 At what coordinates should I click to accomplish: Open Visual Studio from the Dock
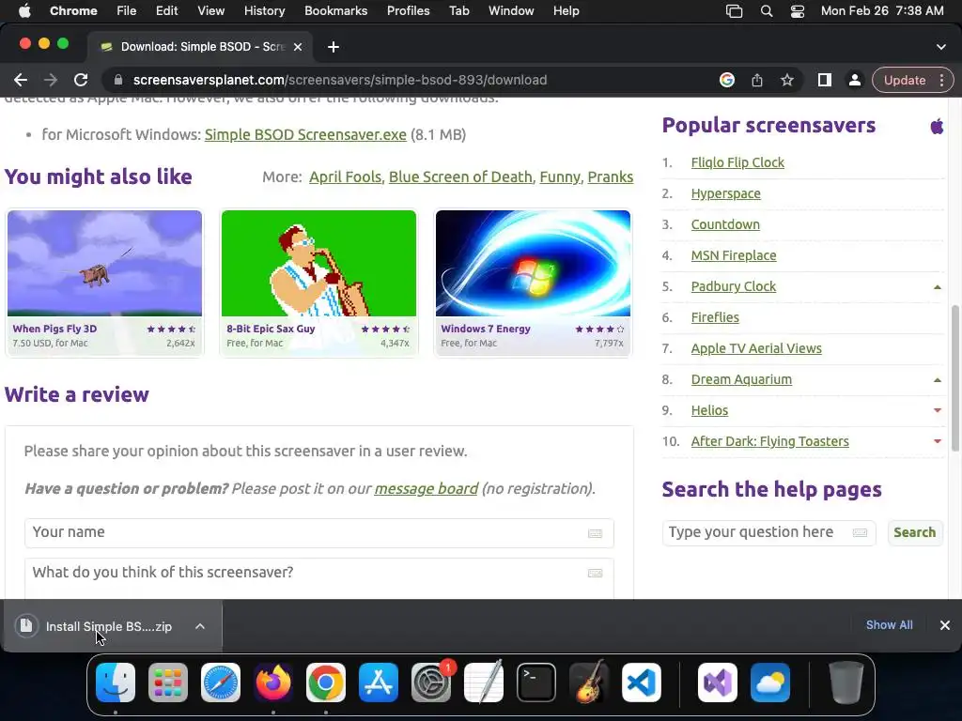[718, 683]
